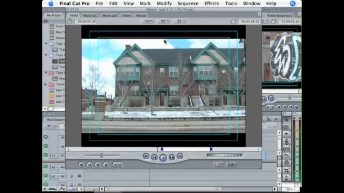Select My Project tab in Browser
This screenshot has width=344, height=193.
(x=54, y=16)
